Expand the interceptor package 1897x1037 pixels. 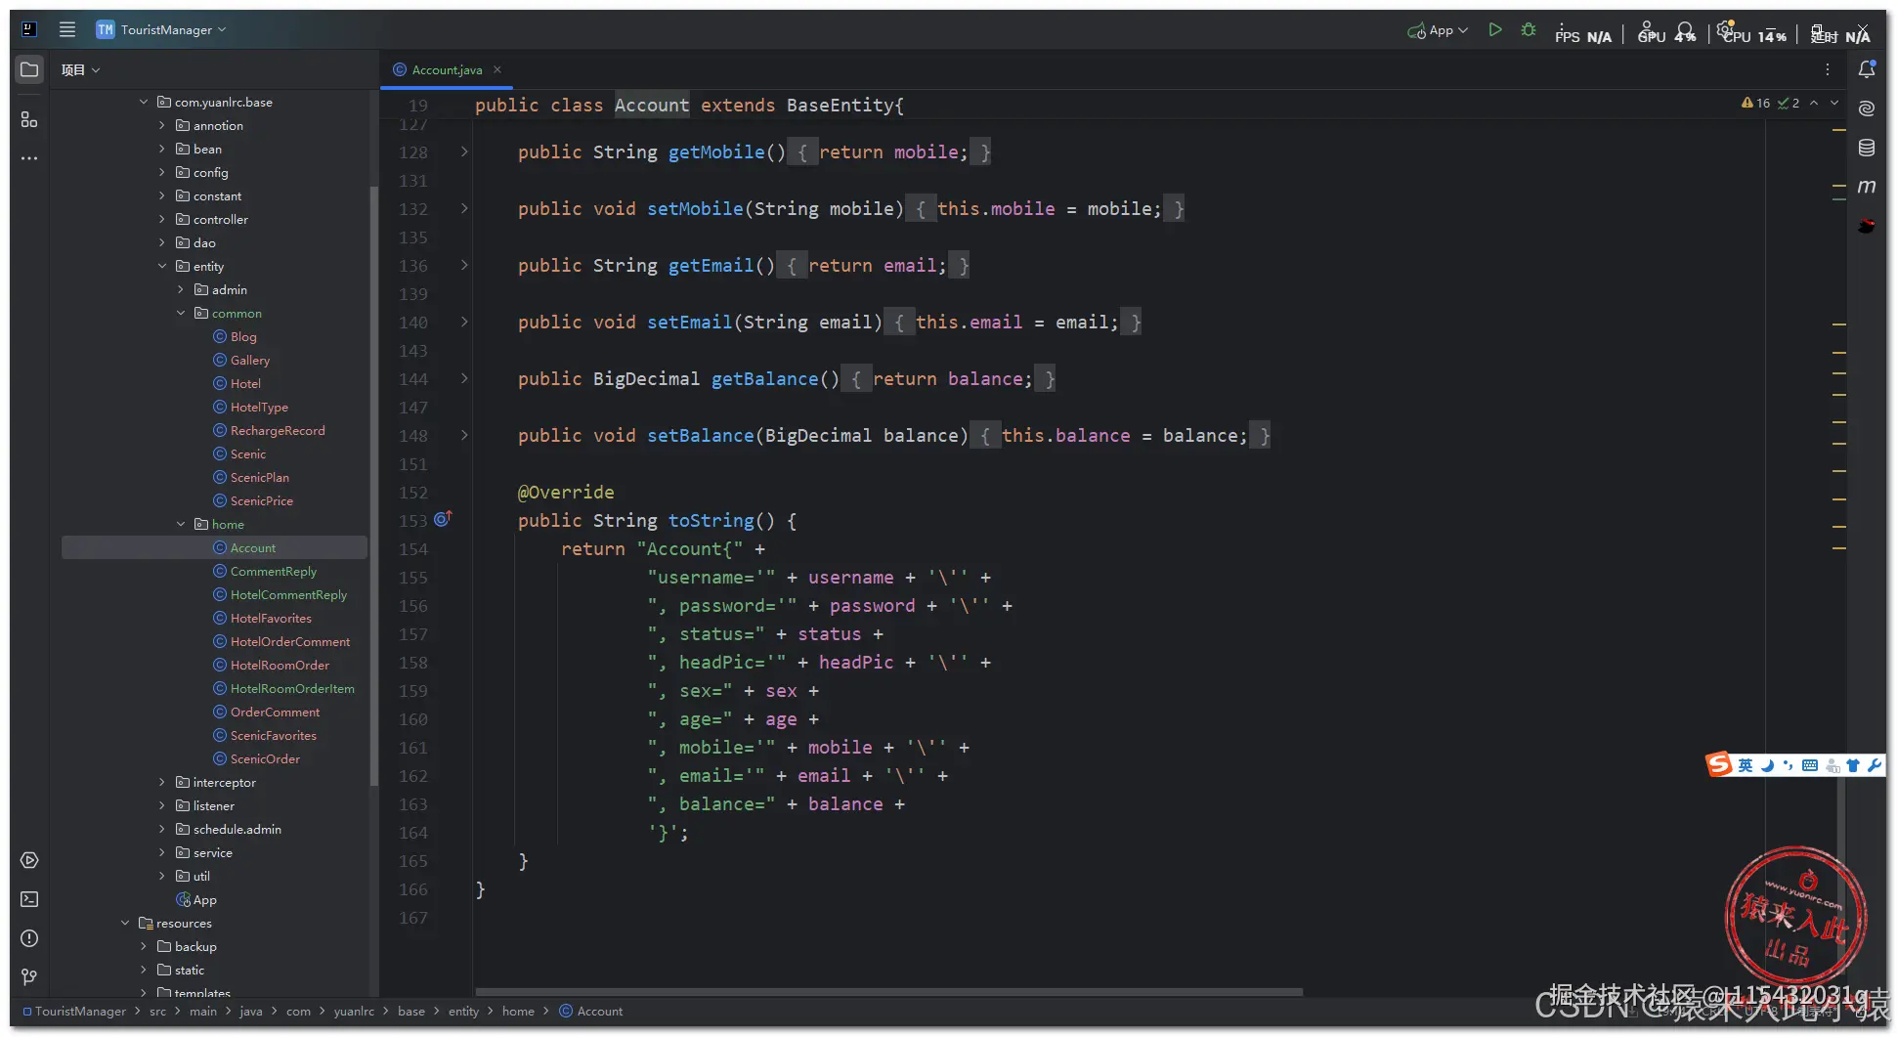click(162, 782)
